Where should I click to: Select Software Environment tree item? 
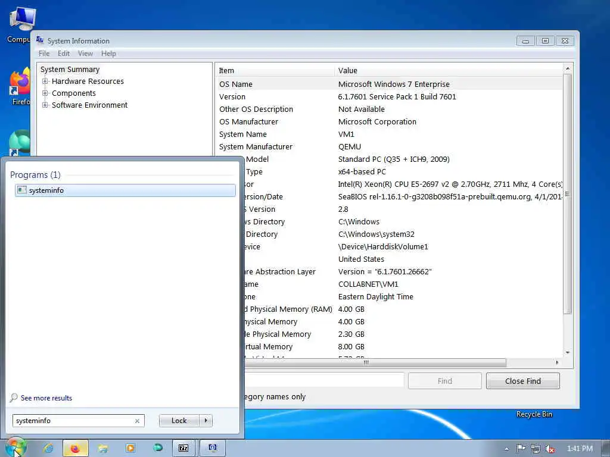tap(89, 105)
